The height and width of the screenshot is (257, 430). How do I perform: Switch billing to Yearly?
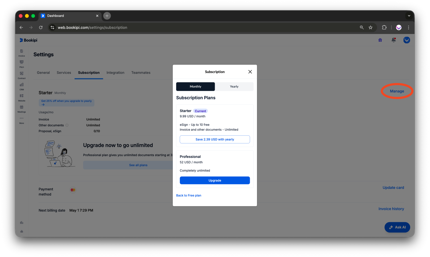[234, 86]
